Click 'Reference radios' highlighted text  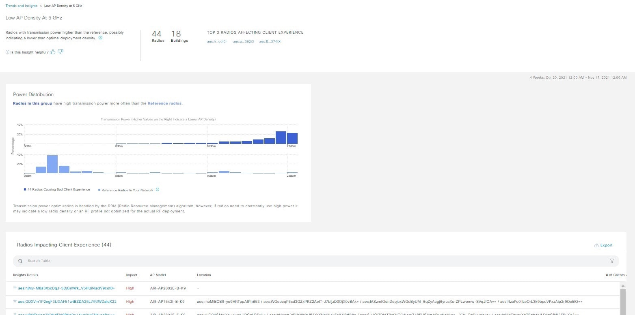pyautogui.click(x=164, y=103)
